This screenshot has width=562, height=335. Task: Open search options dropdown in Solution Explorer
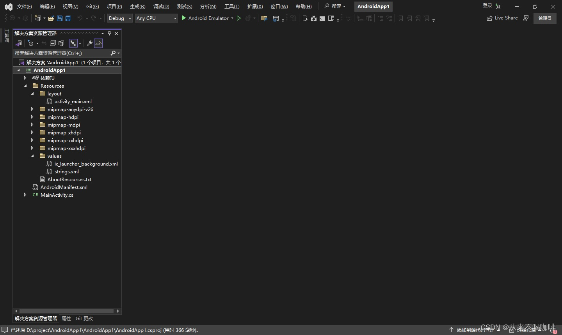119,53
